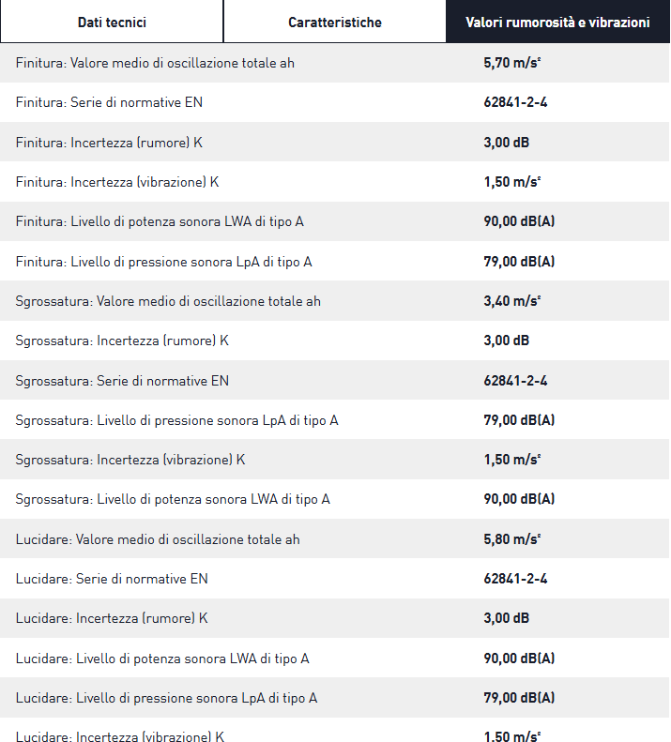
Task: Select Sgrossatura: Valore medio di oscillazione label
Action: pos(168,301)
